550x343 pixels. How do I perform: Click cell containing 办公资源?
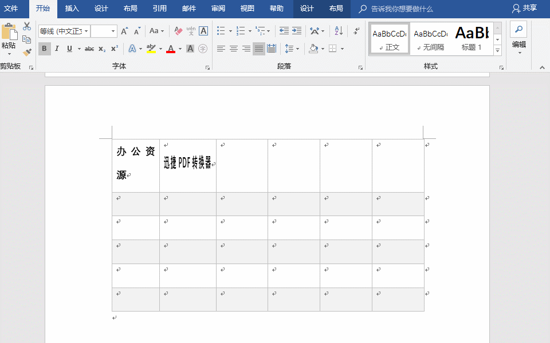point(136,166)
